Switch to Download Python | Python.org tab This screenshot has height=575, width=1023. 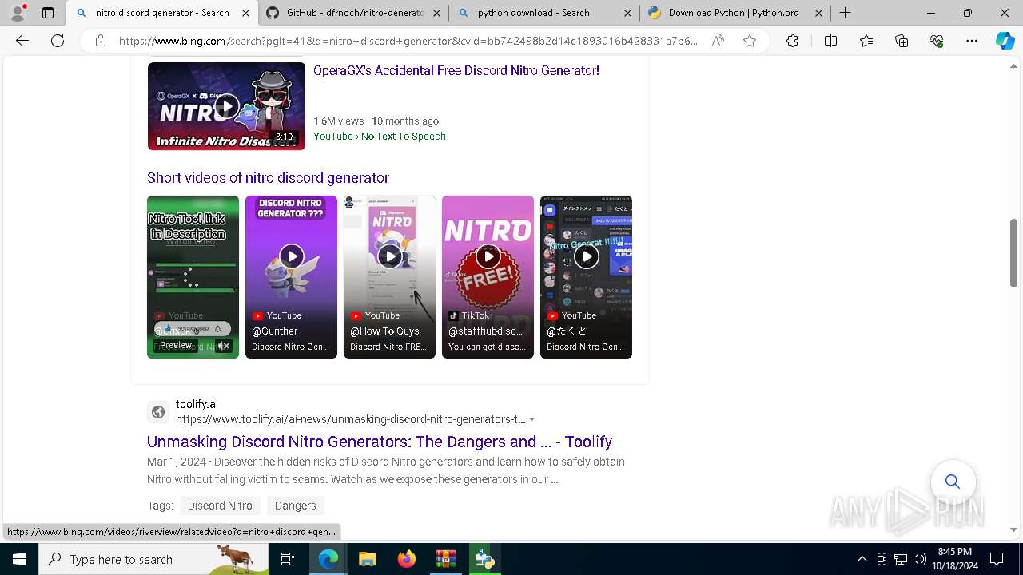734,13
